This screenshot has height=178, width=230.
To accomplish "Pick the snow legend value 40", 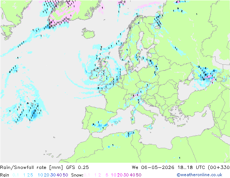I will point(132,175).
